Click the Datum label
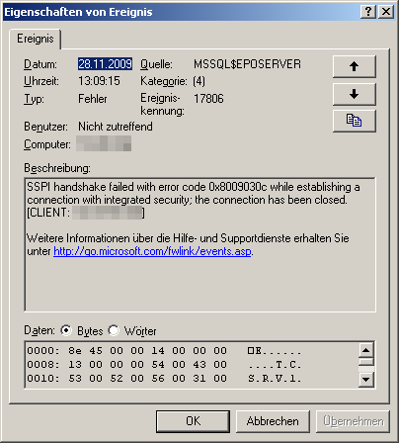 40,64
